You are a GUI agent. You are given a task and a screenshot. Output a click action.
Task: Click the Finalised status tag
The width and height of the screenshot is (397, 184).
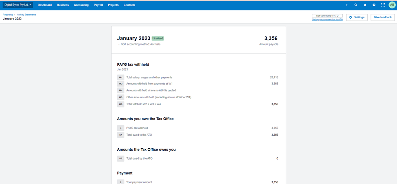click(x=158, y=38)
